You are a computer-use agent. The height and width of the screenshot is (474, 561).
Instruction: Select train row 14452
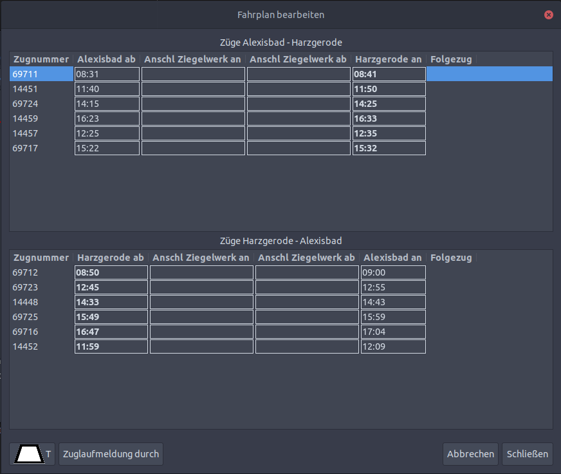[x=281, y=346]
